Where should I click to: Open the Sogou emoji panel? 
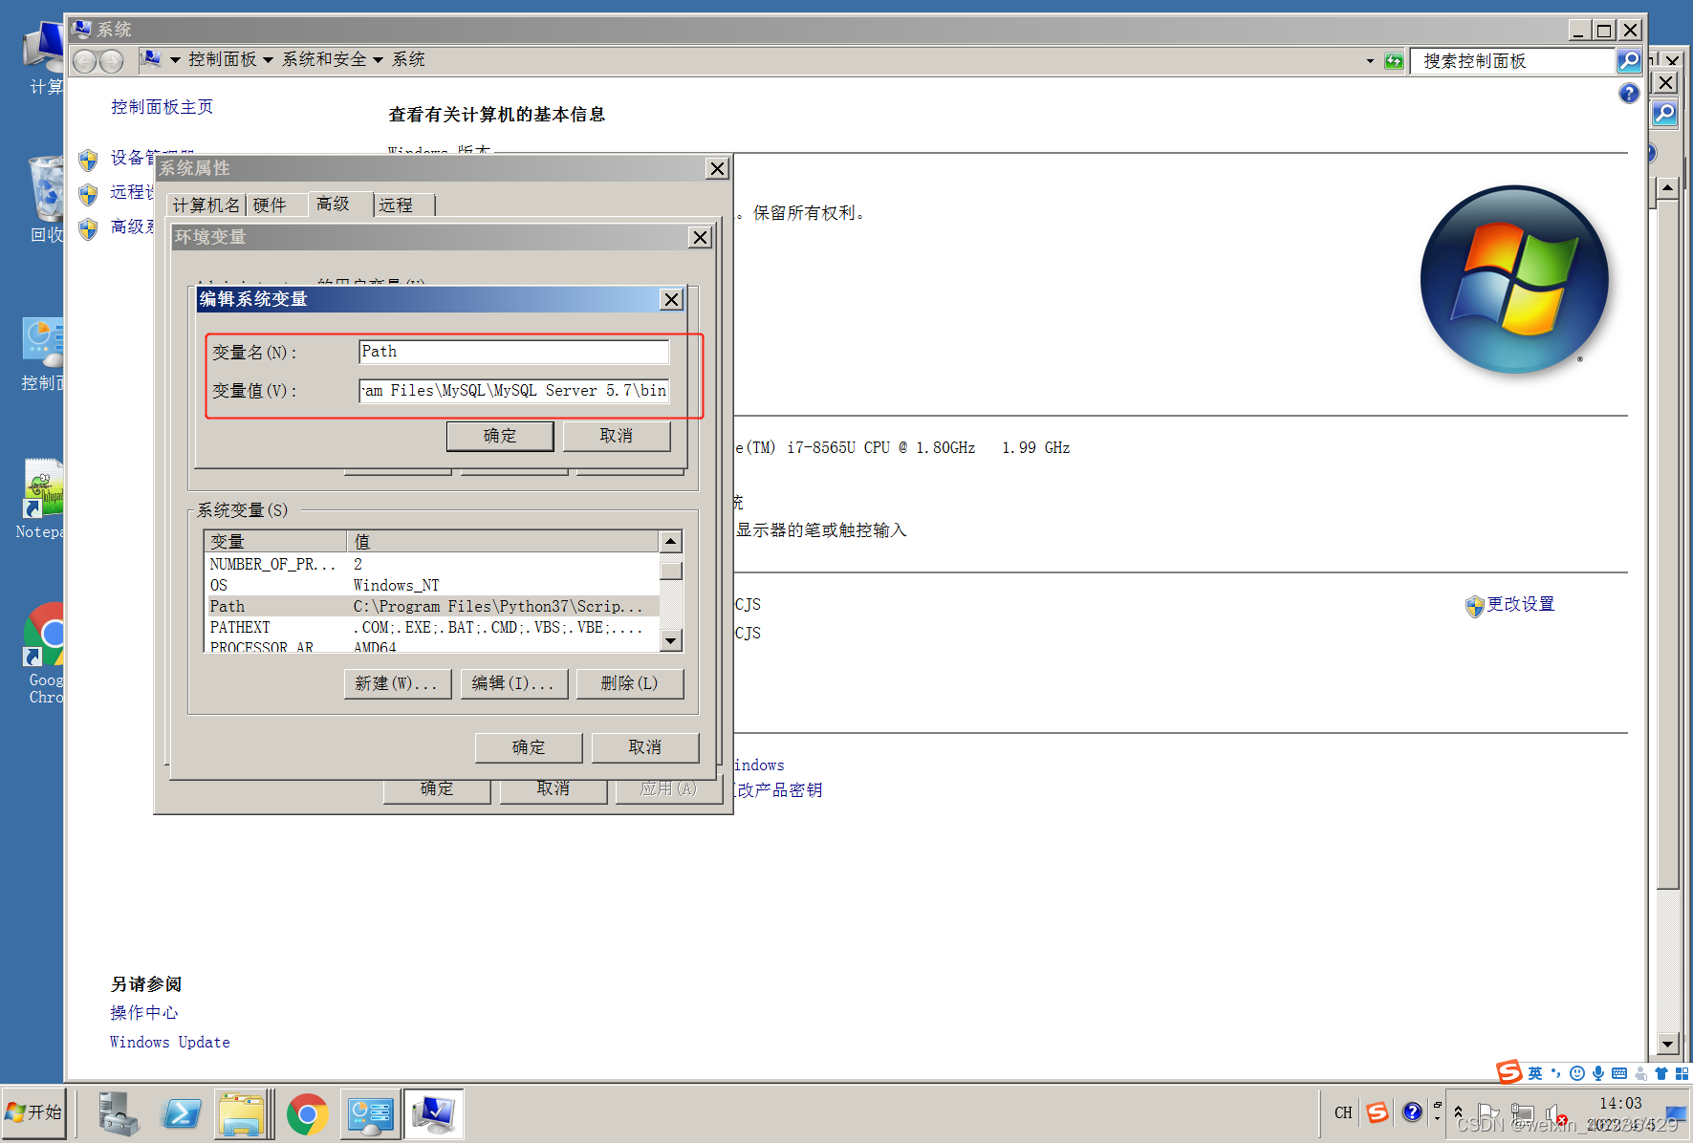click(x=1577, y=1073)
